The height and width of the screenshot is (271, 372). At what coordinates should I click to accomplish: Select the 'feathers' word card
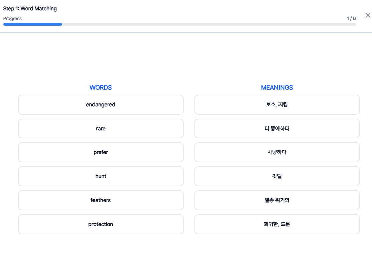pyautogui.click(x=101, y=200)
